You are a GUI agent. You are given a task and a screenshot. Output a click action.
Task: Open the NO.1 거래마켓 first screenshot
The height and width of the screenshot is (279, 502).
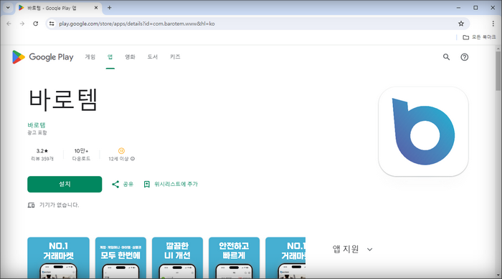[58, 258]
